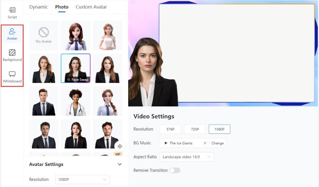The width and height of the screenshot is (319, 187).
Task: Open the Background panel
Action: pos(12,54)
